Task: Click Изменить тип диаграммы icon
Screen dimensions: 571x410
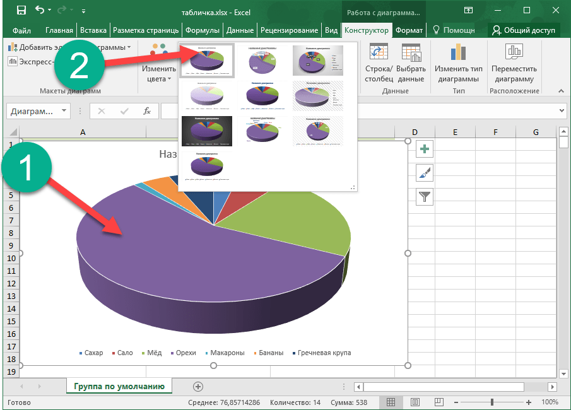Action: click(x=458, y=53)
